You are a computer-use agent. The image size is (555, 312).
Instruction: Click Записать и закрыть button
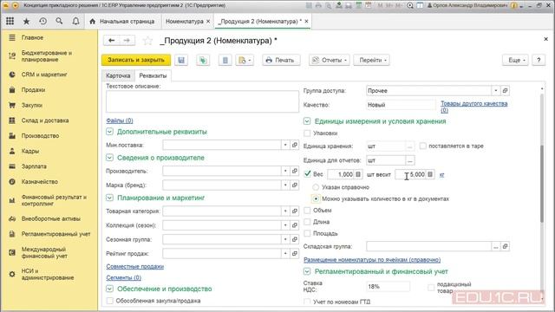click(136, 60)
